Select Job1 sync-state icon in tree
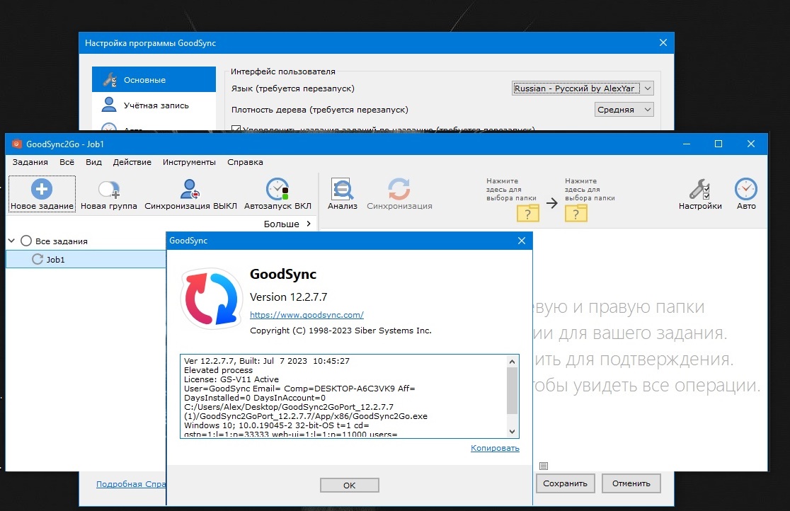The width and height of the screenshot is (790, 511). 38,259
